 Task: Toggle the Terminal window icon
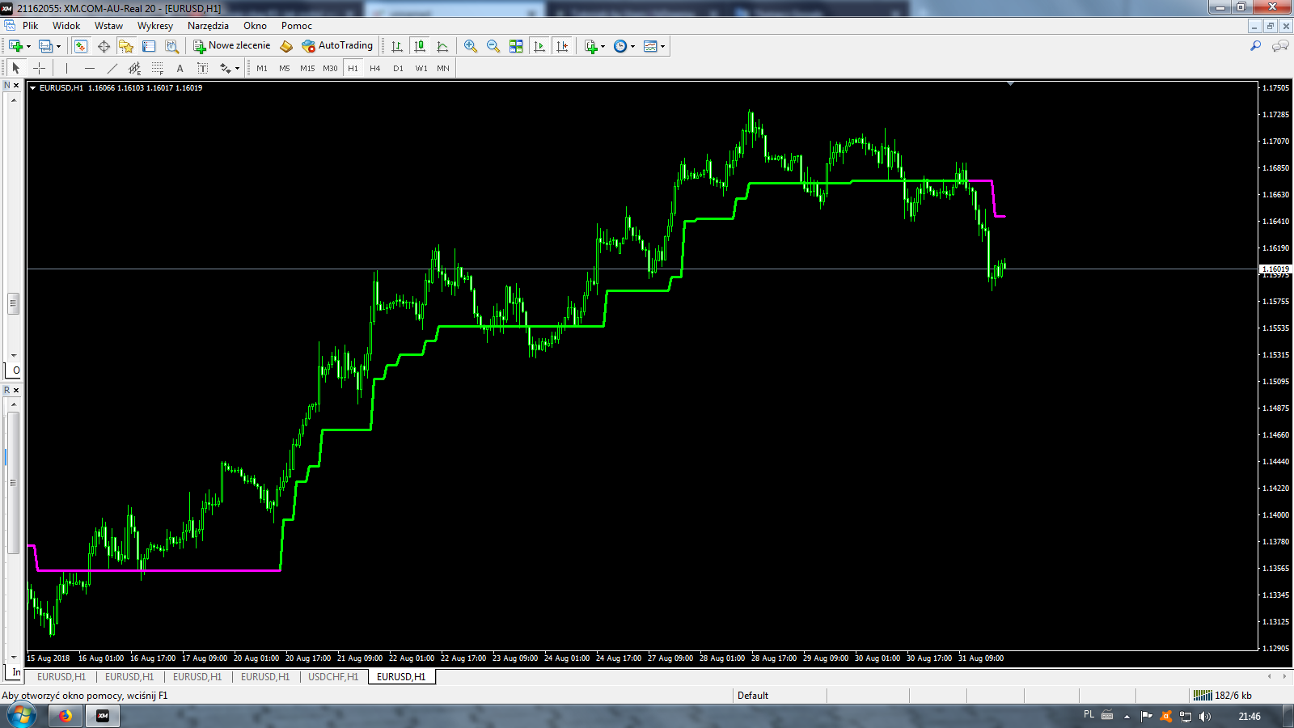pos(149,46)
